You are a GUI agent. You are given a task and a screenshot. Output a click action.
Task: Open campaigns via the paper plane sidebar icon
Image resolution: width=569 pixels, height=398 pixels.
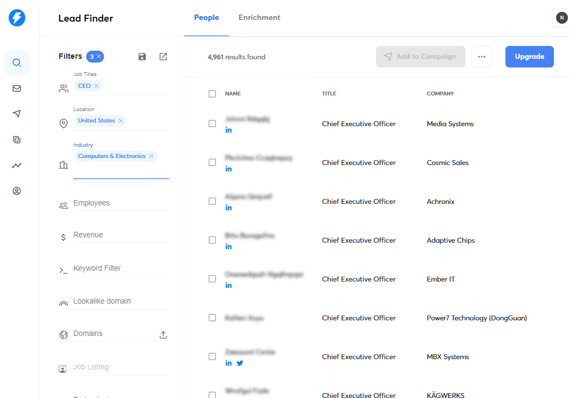[17, 114]
